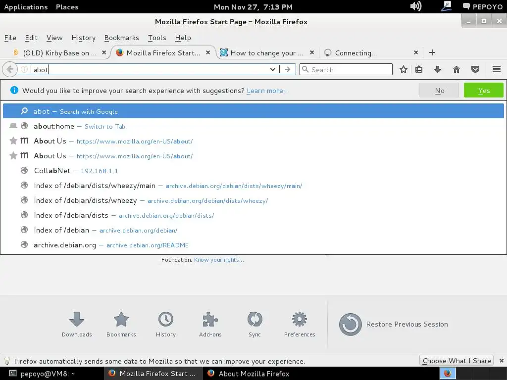Click the network status icon in top panel
This screenshot has width=507, height=380.
point(446,6)
